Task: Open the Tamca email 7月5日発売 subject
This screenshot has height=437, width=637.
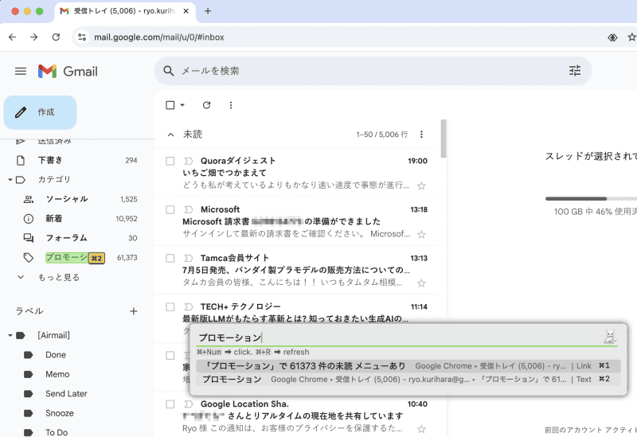Action: click(296, 270)
